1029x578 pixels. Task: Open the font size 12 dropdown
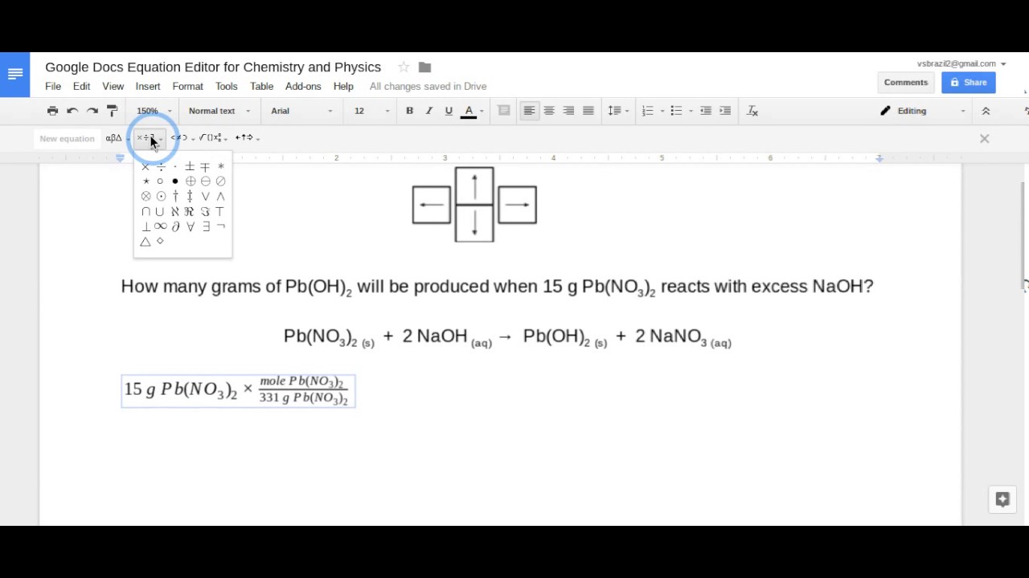click(x=372, y=111)
